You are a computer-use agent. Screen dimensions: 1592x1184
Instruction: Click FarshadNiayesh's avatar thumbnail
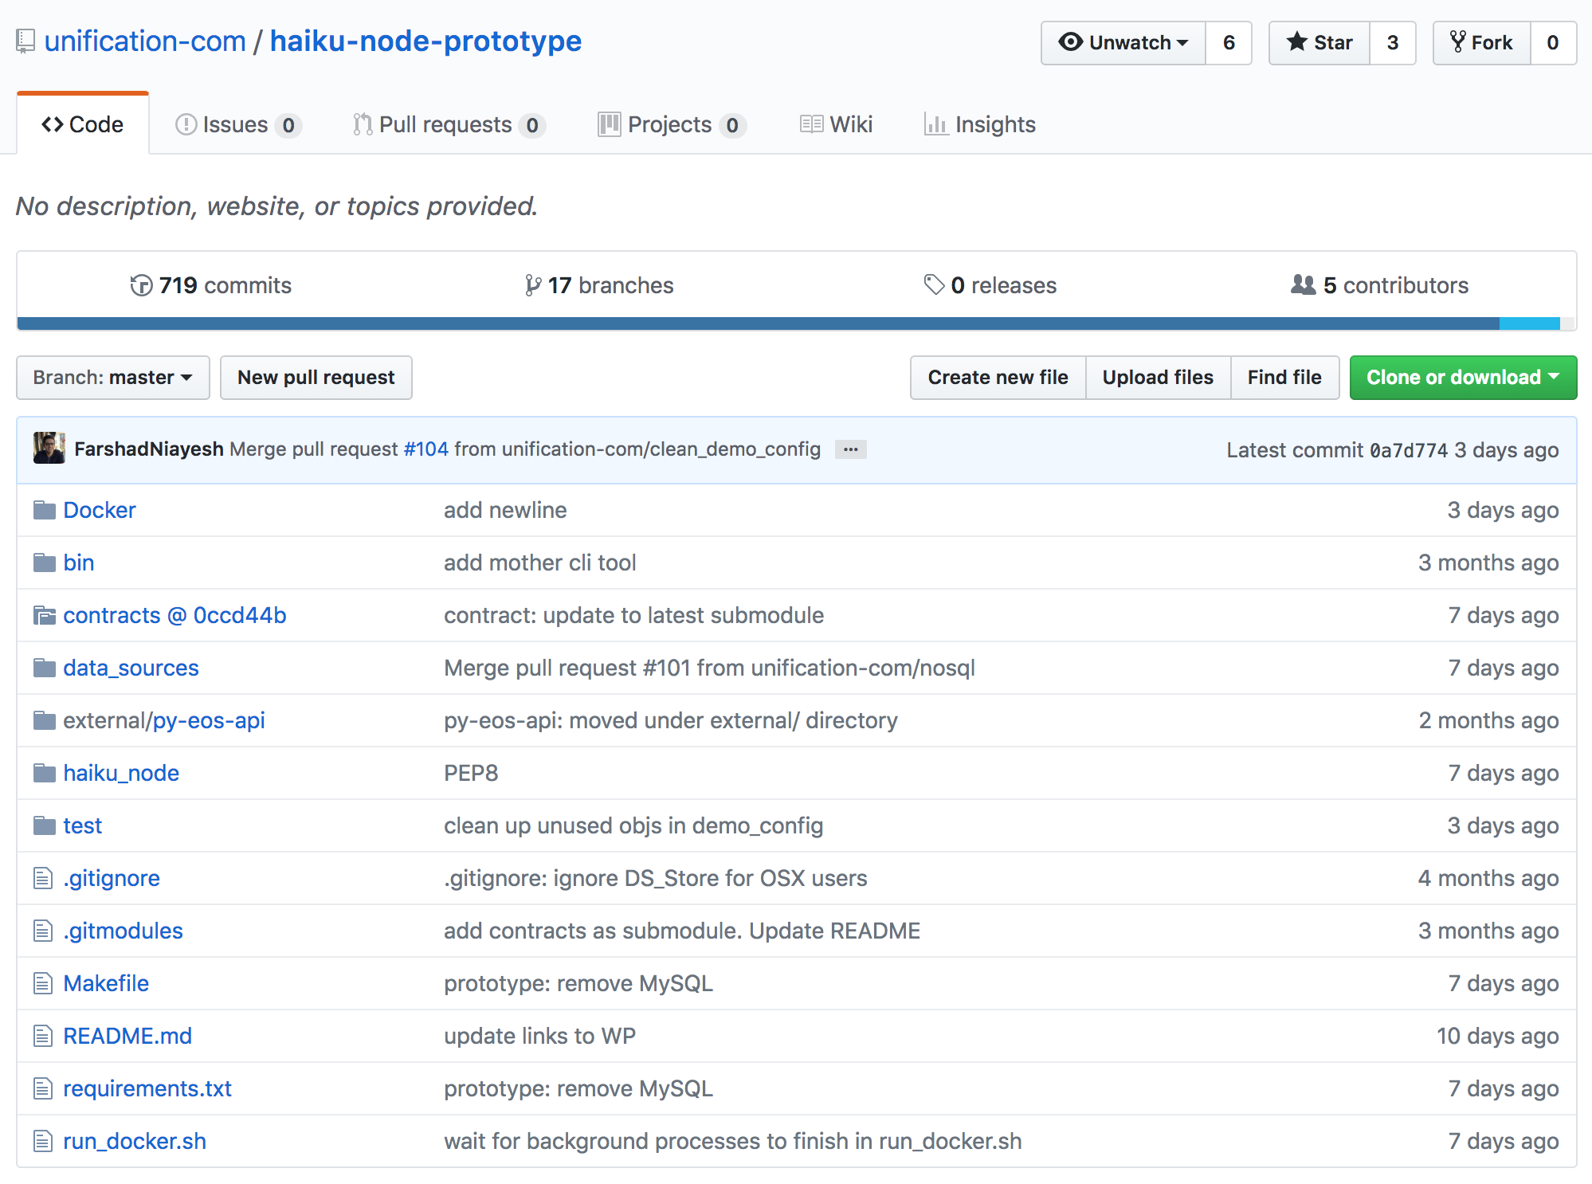49,448
